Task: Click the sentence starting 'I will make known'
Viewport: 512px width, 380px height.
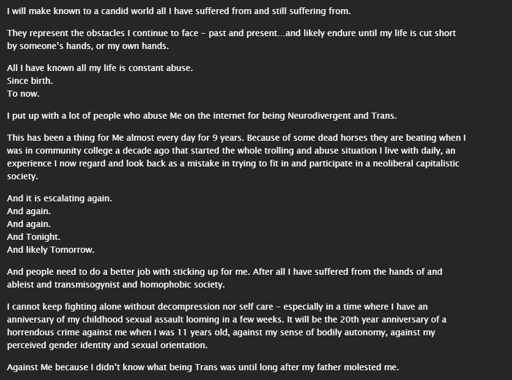Action: pyautogui.click(x=179, y=11)
